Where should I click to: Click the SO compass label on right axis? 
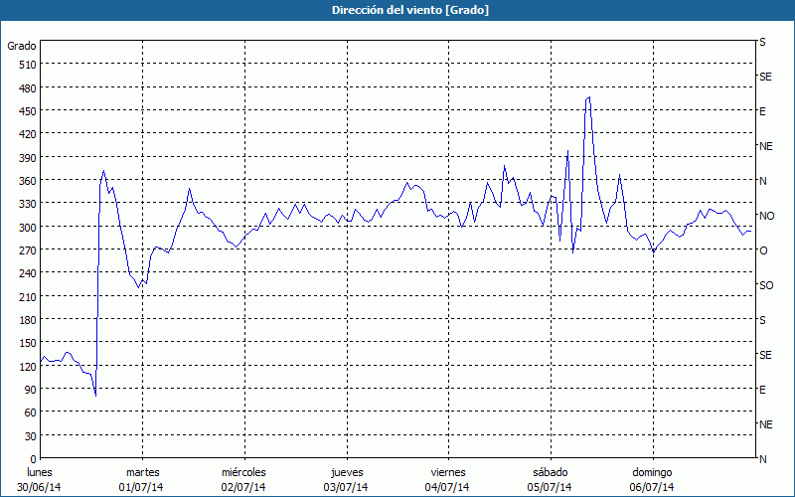[x=766, y=285]
